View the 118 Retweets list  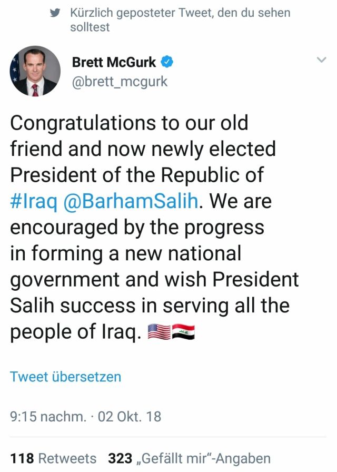click(x=53, y=459)
